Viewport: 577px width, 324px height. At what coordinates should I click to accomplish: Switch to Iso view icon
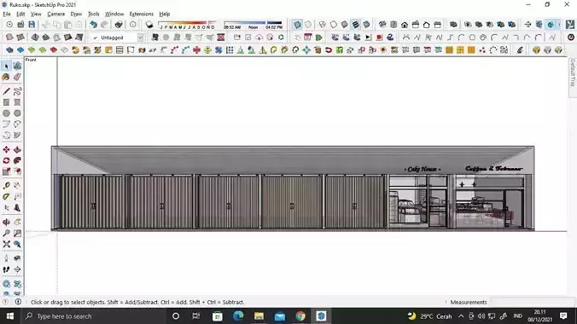382,25
